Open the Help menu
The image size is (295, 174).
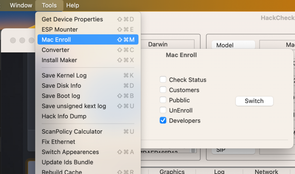73,5
